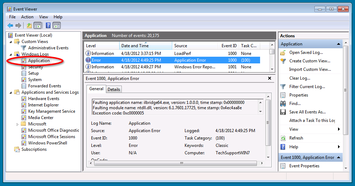The height and width of the screenshot is (186, 355).
Task: Click the Filter Current Log funnel icon
Action: pyautogui.click(x=283, y=87)
